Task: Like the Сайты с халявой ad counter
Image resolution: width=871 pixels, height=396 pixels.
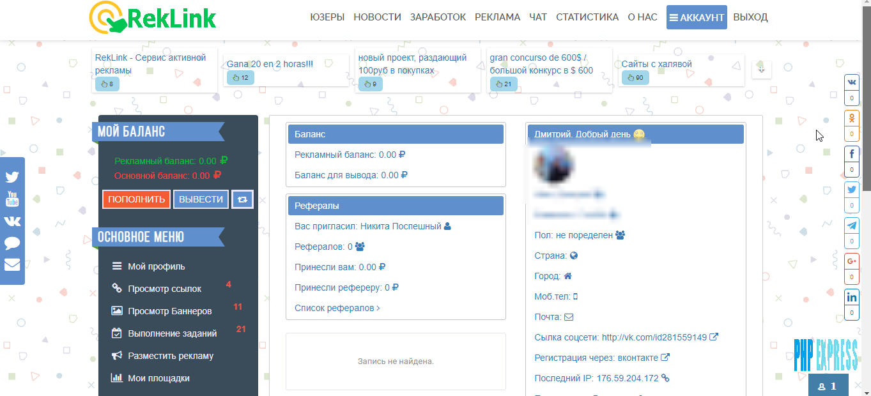Action: click(635, 77)
